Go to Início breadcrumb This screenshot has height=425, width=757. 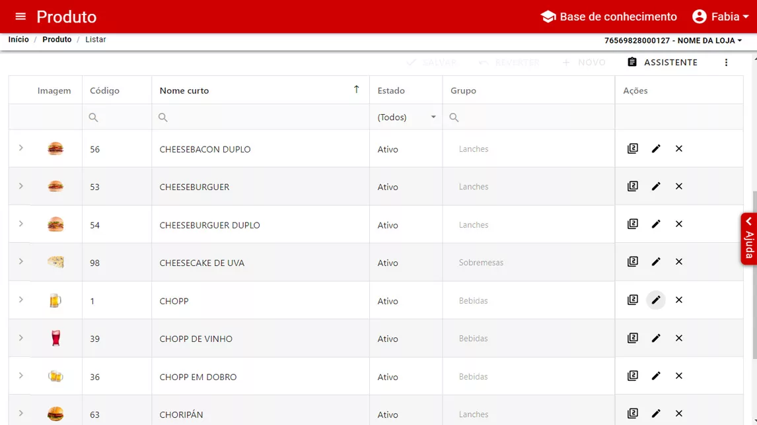coord(18,40)
